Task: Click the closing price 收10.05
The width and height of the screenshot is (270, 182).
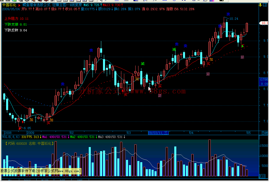Action: tap(71, 9)
